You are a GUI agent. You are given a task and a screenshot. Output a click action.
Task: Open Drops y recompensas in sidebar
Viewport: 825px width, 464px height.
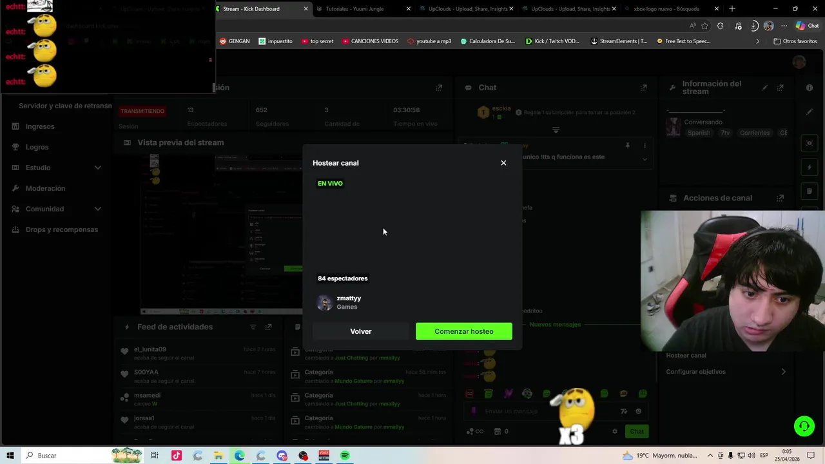coord(61,229)
